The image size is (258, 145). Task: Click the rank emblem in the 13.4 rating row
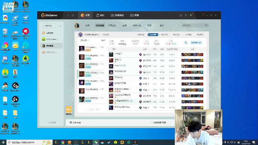[x=140, y=90]
